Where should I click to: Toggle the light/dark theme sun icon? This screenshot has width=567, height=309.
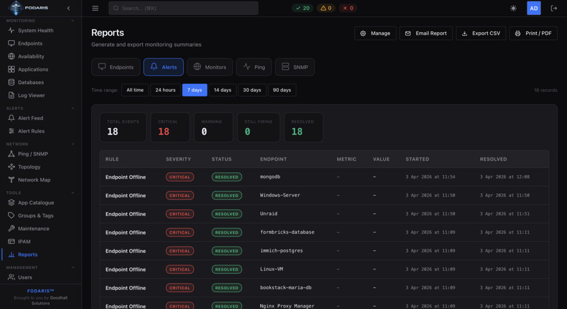(513, 8)
